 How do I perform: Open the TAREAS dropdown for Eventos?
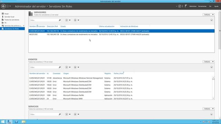coord(209,62)
